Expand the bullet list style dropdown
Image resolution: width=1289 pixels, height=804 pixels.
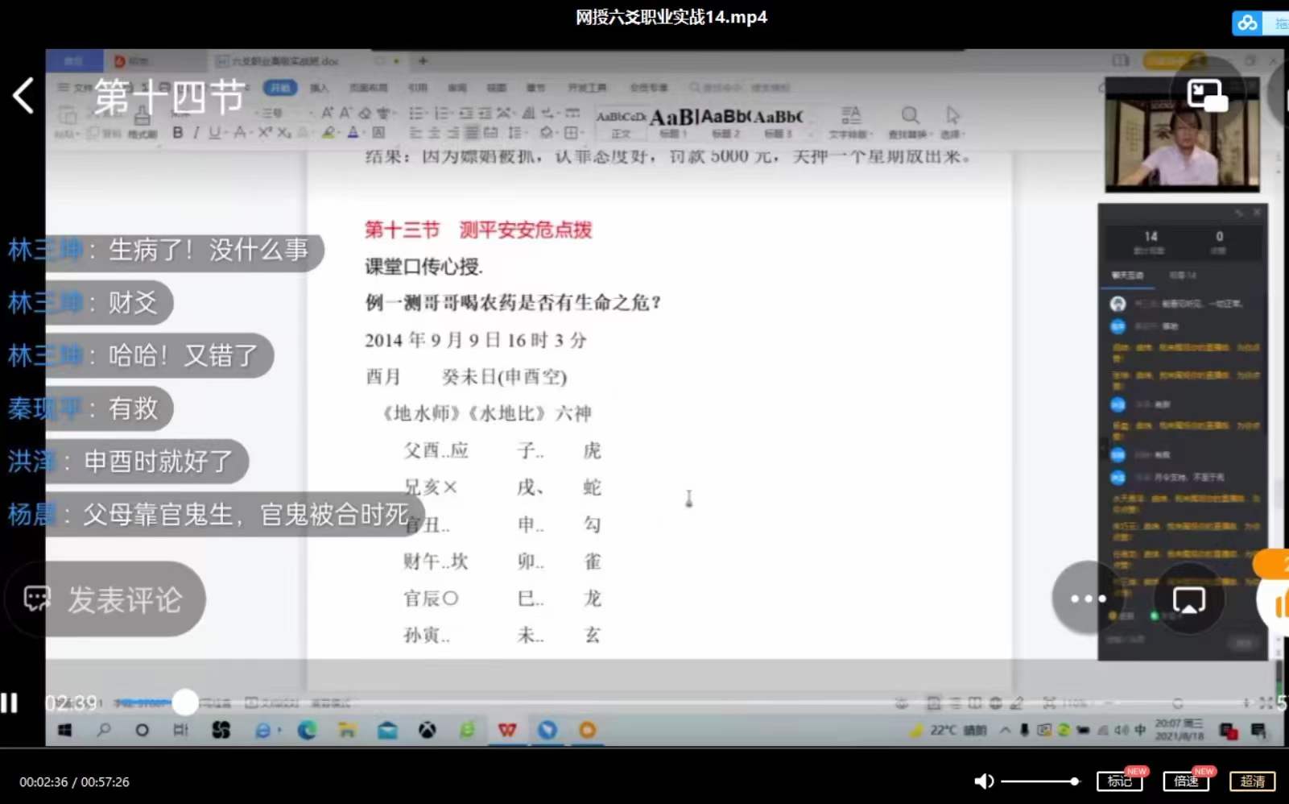pyautogui.click(x=426, y=112)
